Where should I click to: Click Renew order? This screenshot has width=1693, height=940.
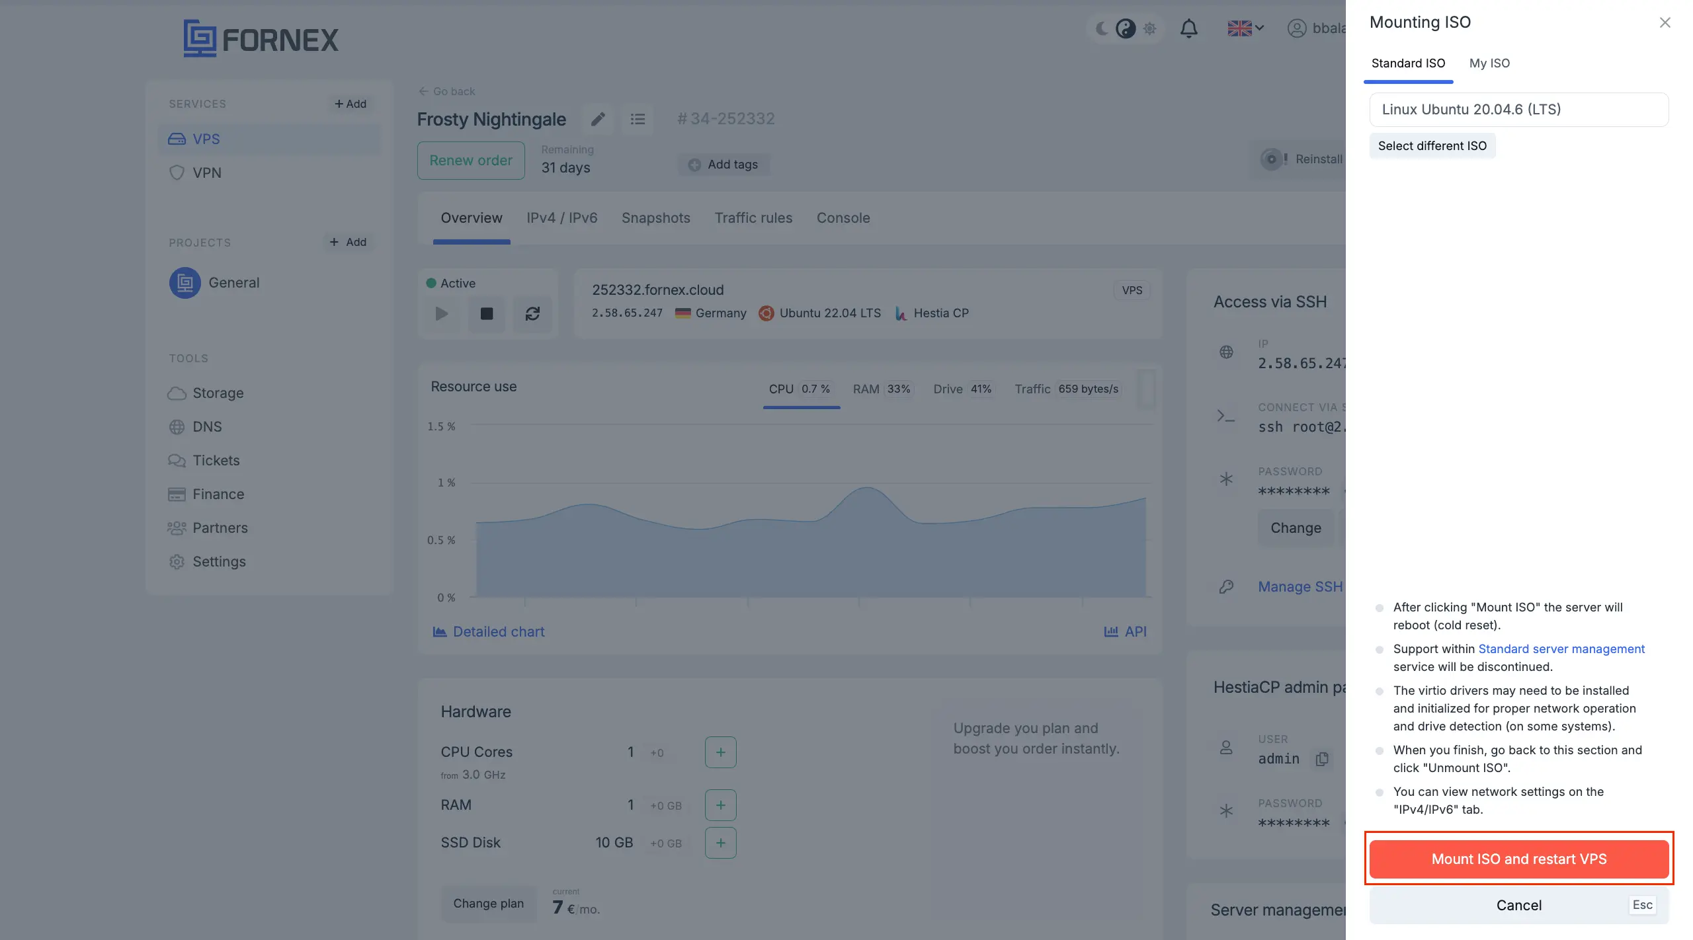click(x=471, y=161)
